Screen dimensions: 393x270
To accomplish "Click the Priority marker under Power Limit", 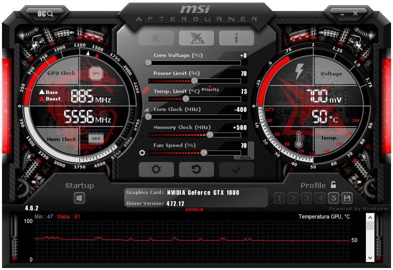I will point(210,89).
